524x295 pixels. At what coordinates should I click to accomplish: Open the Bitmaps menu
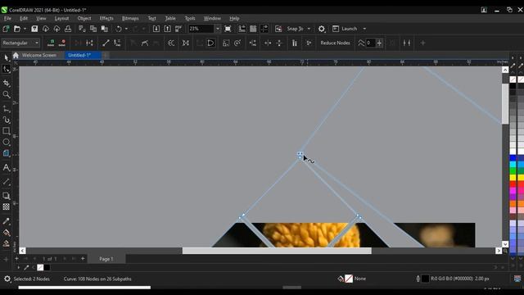(x=130, y=18)
